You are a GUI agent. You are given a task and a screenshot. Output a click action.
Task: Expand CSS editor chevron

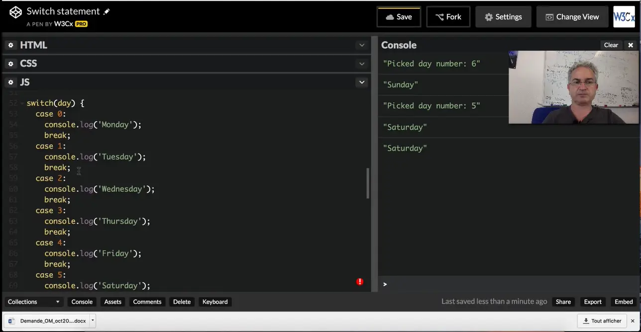click(x=362, y=64)
